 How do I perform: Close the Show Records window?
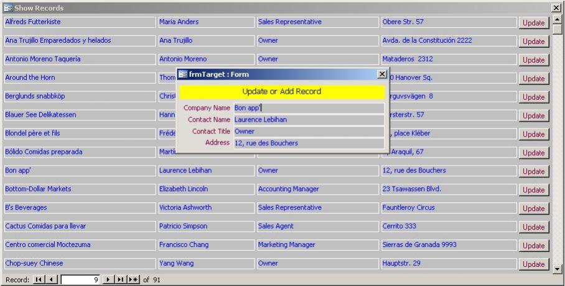(556, 7)
